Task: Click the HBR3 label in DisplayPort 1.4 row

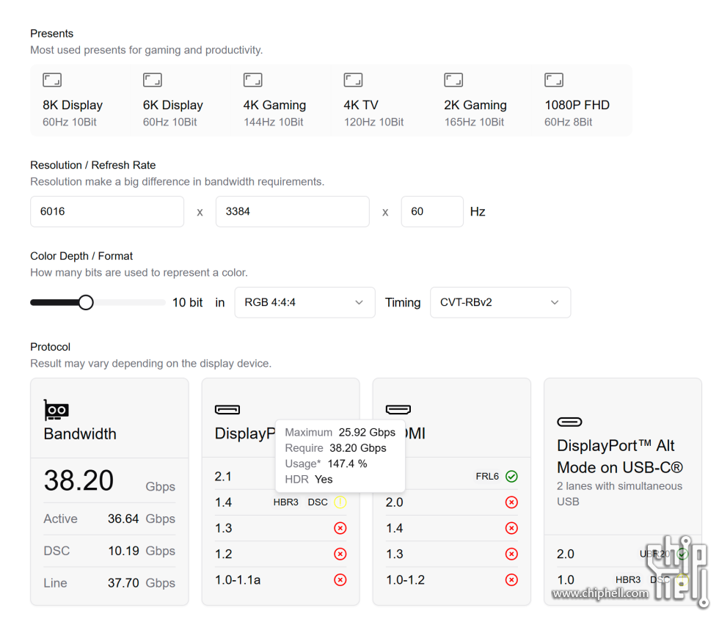Action: 285,502
